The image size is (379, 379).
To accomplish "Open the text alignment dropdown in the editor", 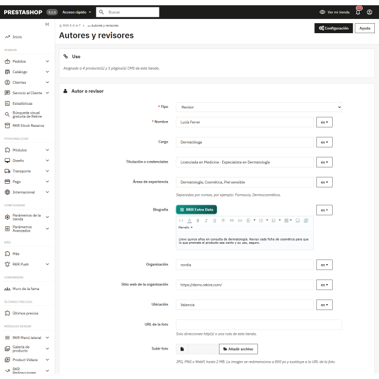I will coord(251,221).
